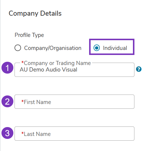Viewport: 151px width, 151px height.
Task: Focus the Company or Trading Name field
Action: coord(74,70)
